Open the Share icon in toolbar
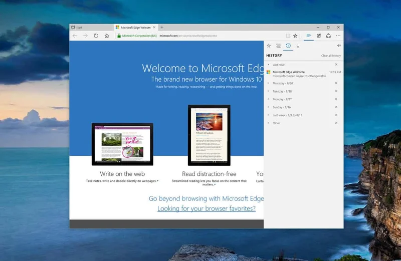This screenshot has height=261, width=401. click(x=328, y=36)
